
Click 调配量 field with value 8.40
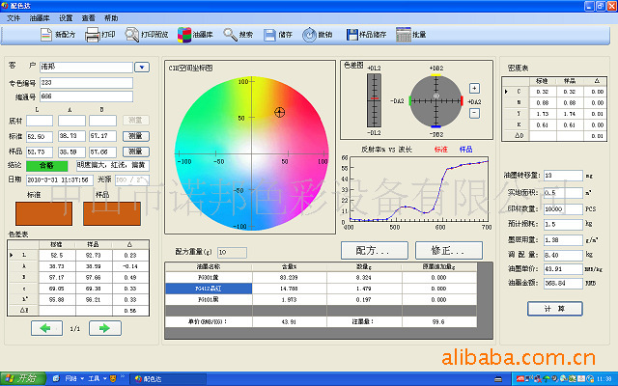pos(563,255)
